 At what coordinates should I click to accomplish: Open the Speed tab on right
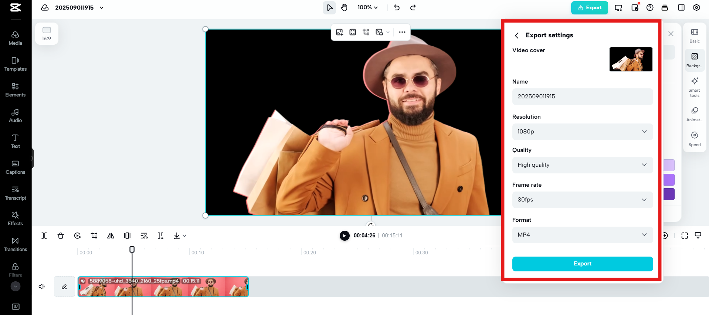point(695,139)
